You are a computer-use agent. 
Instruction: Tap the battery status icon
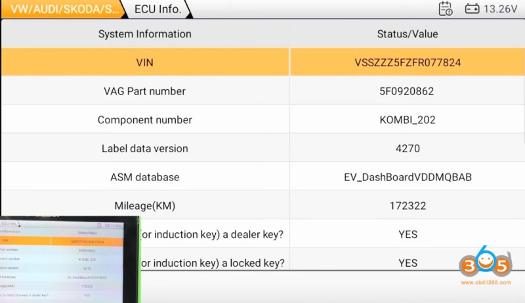coord(472,9)
